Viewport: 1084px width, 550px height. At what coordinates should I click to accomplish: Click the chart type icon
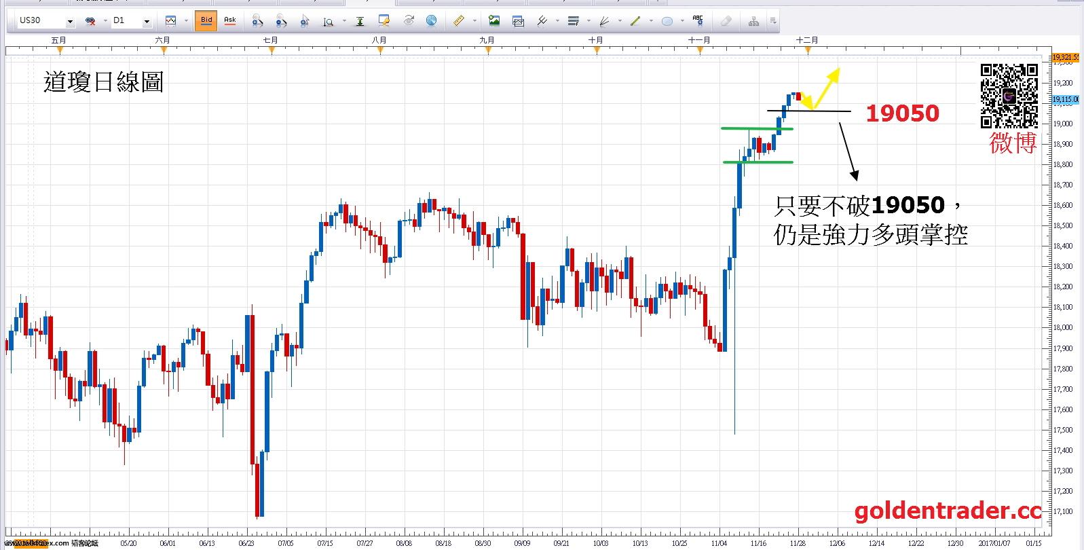click(170, 21)
